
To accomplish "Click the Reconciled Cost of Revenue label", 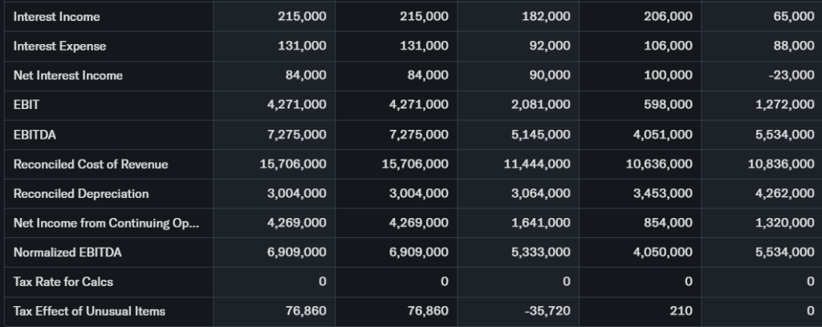I will tap(91, 164).
